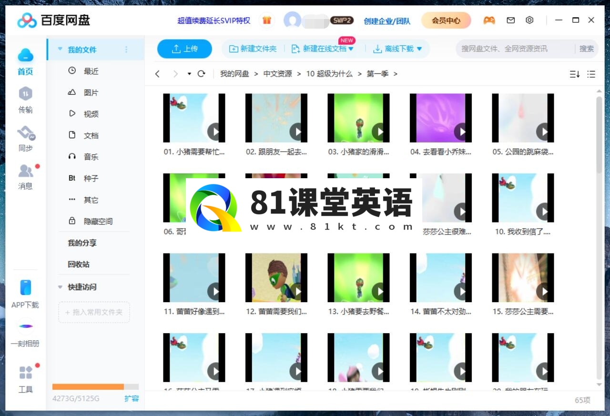Image resolution: width=610 pixels, height=416 pixels.
Task: Expand the 离线下载 dropdown
Action: (419, 49)
